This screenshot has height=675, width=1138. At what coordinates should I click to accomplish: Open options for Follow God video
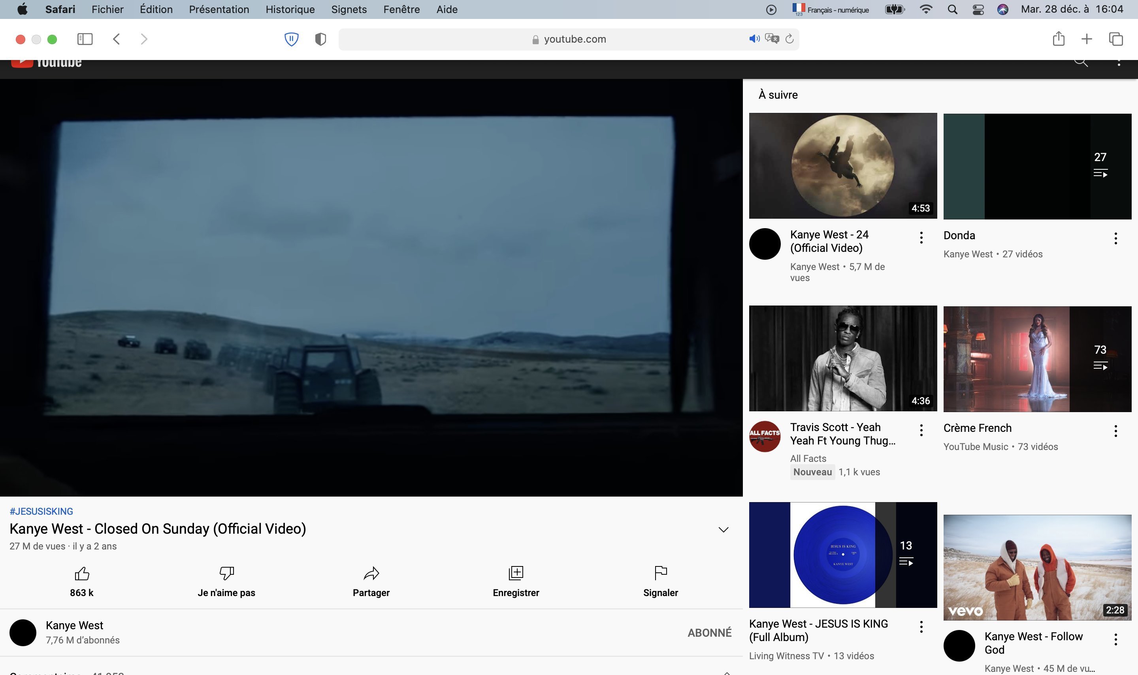pyautogui.click(x=1116, y=639)
